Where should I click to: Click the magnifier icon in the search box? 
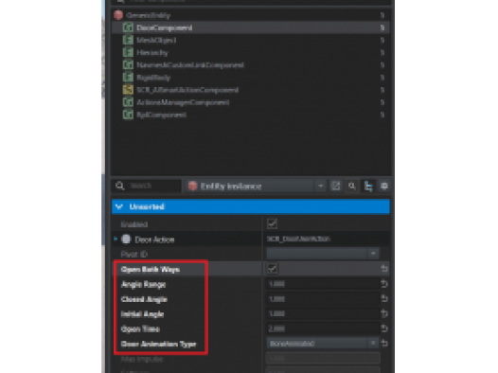pyautogui.click(x=119, y=186)
